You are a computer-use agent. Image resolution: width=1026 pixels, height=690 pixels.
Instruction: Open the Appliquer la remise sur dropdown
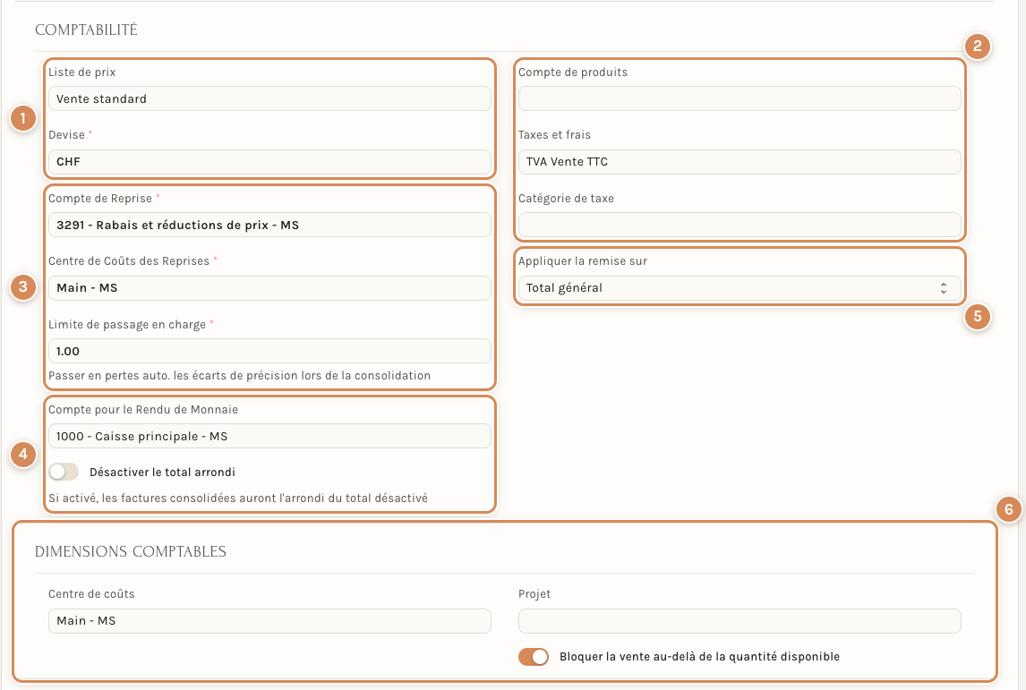pyautogui.click(x=740, y=288)
